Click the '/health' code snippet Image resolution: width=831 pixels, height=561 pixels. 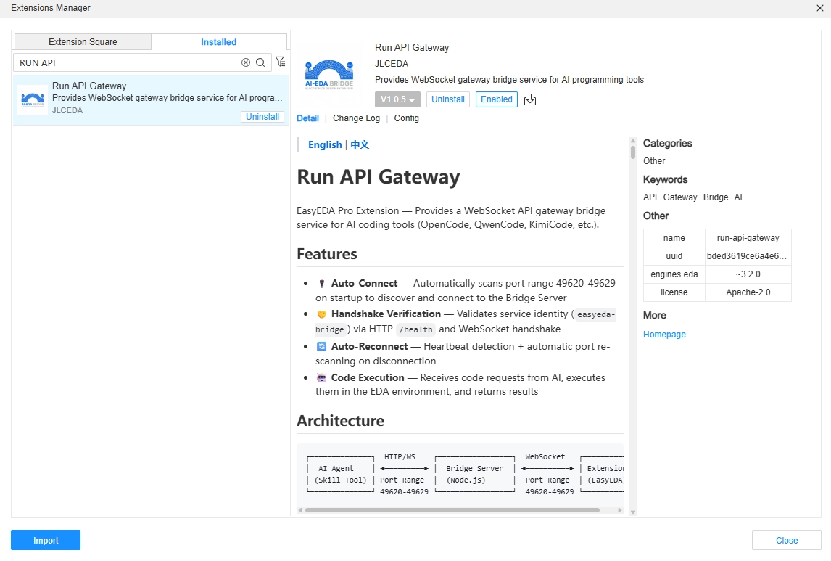[415, 329]
